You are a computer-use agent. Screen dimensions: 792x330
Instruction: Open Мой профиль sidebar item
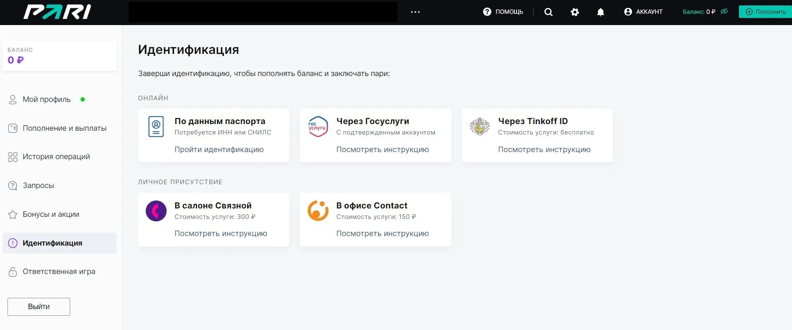(60, 99)
